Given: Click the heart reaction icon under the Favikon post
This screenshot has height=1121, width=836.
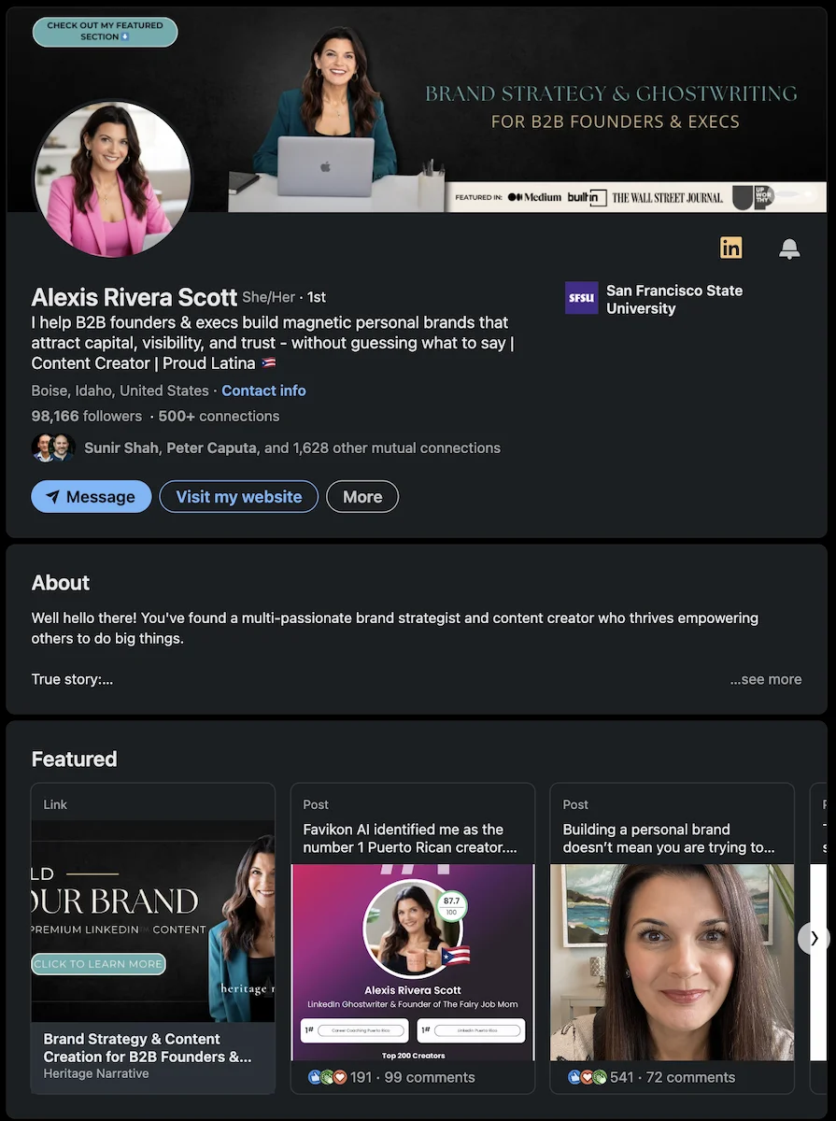Looking at the screenshot, I should click(x=341, y=1076).
